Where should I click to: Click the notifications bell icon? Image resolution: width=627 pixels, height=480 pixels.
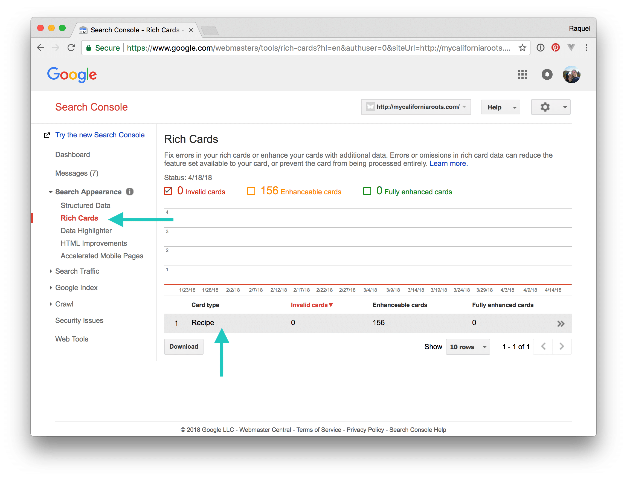coord(547,74)
